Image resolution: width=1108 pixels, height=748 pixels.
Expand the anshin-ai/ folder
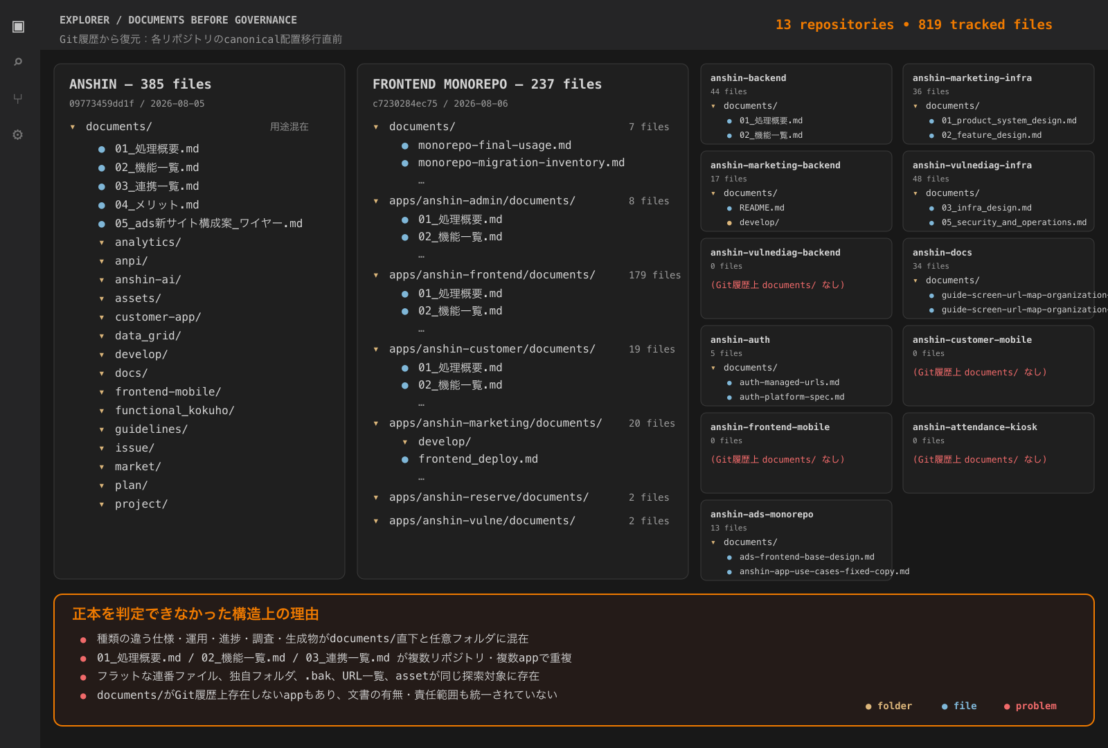pyautogui.click(x=102, y=280)
